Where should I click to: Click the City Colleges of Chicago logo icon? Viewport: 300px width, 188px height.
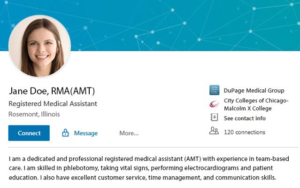[214, 104]
